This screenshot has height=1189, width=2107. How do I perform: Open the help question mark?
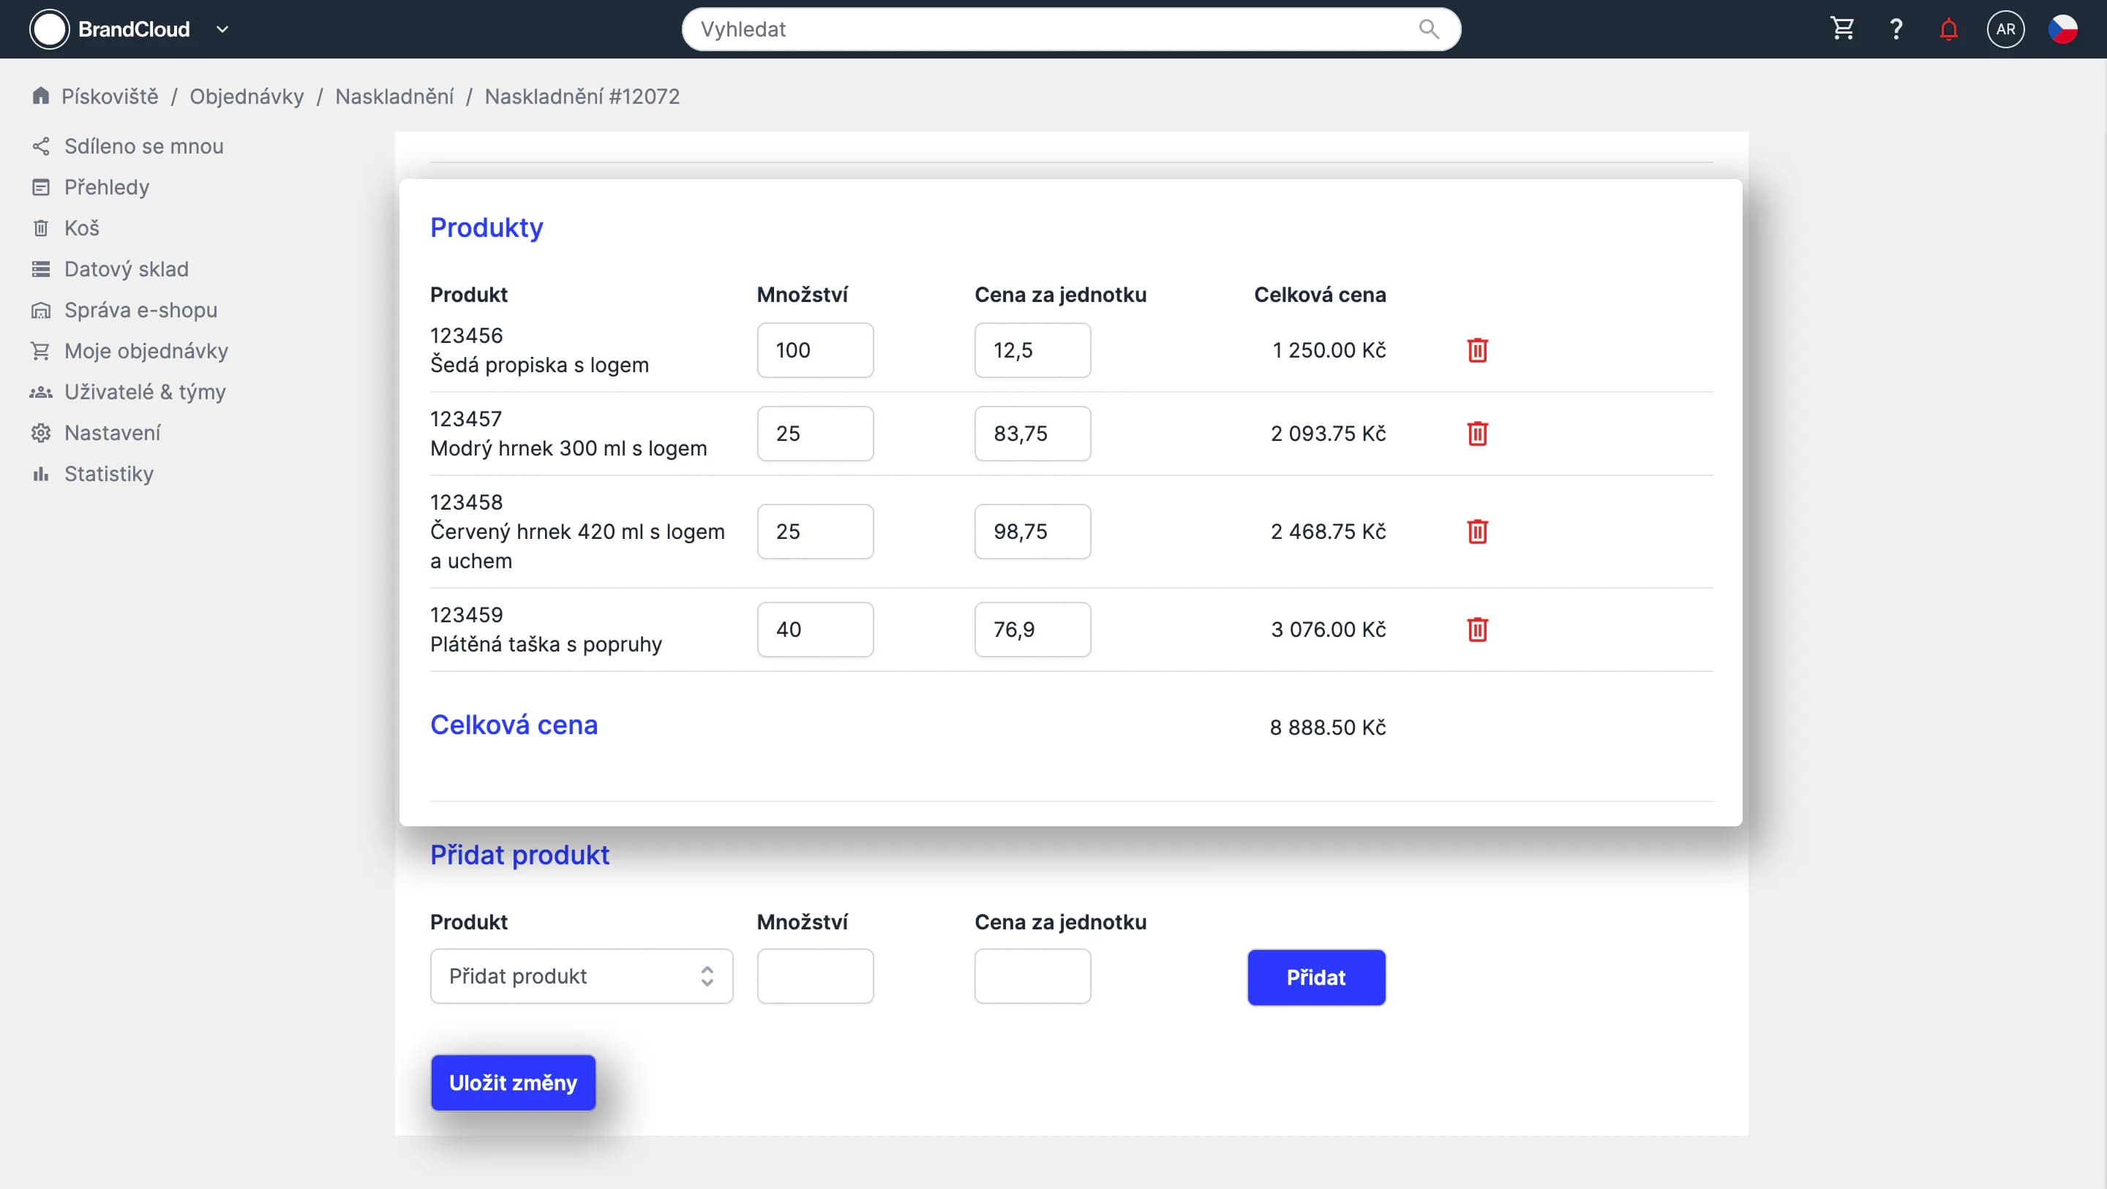[x=1895, y=29]
